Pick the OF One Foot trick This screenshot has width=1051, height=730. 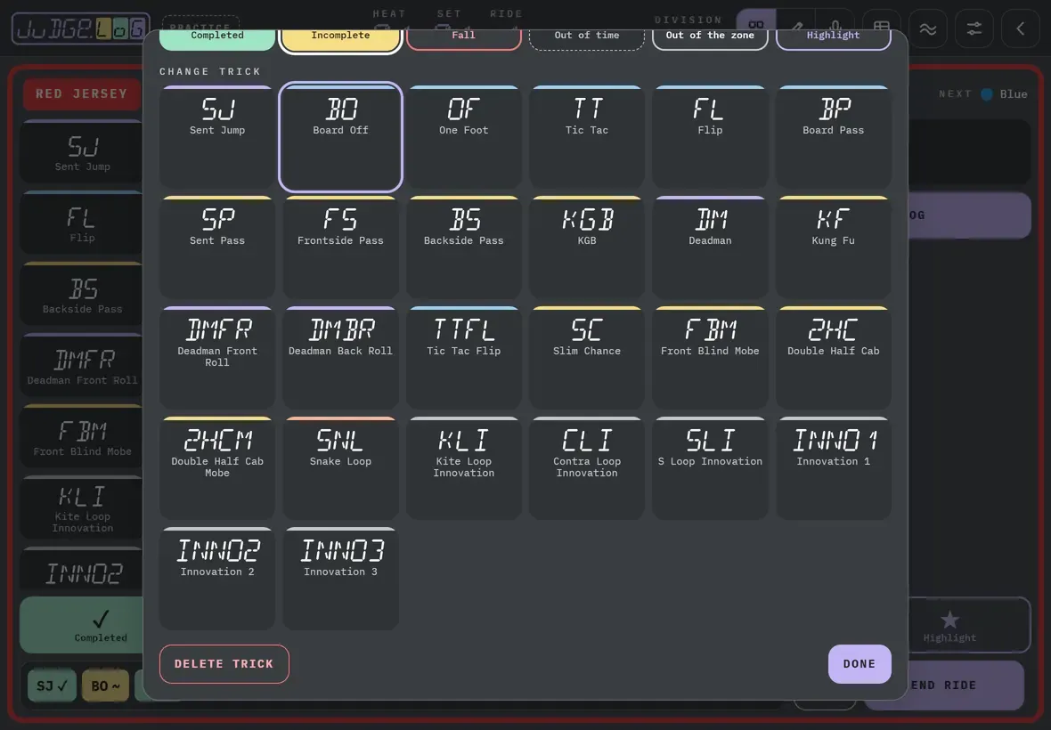(x=464, y=136)
